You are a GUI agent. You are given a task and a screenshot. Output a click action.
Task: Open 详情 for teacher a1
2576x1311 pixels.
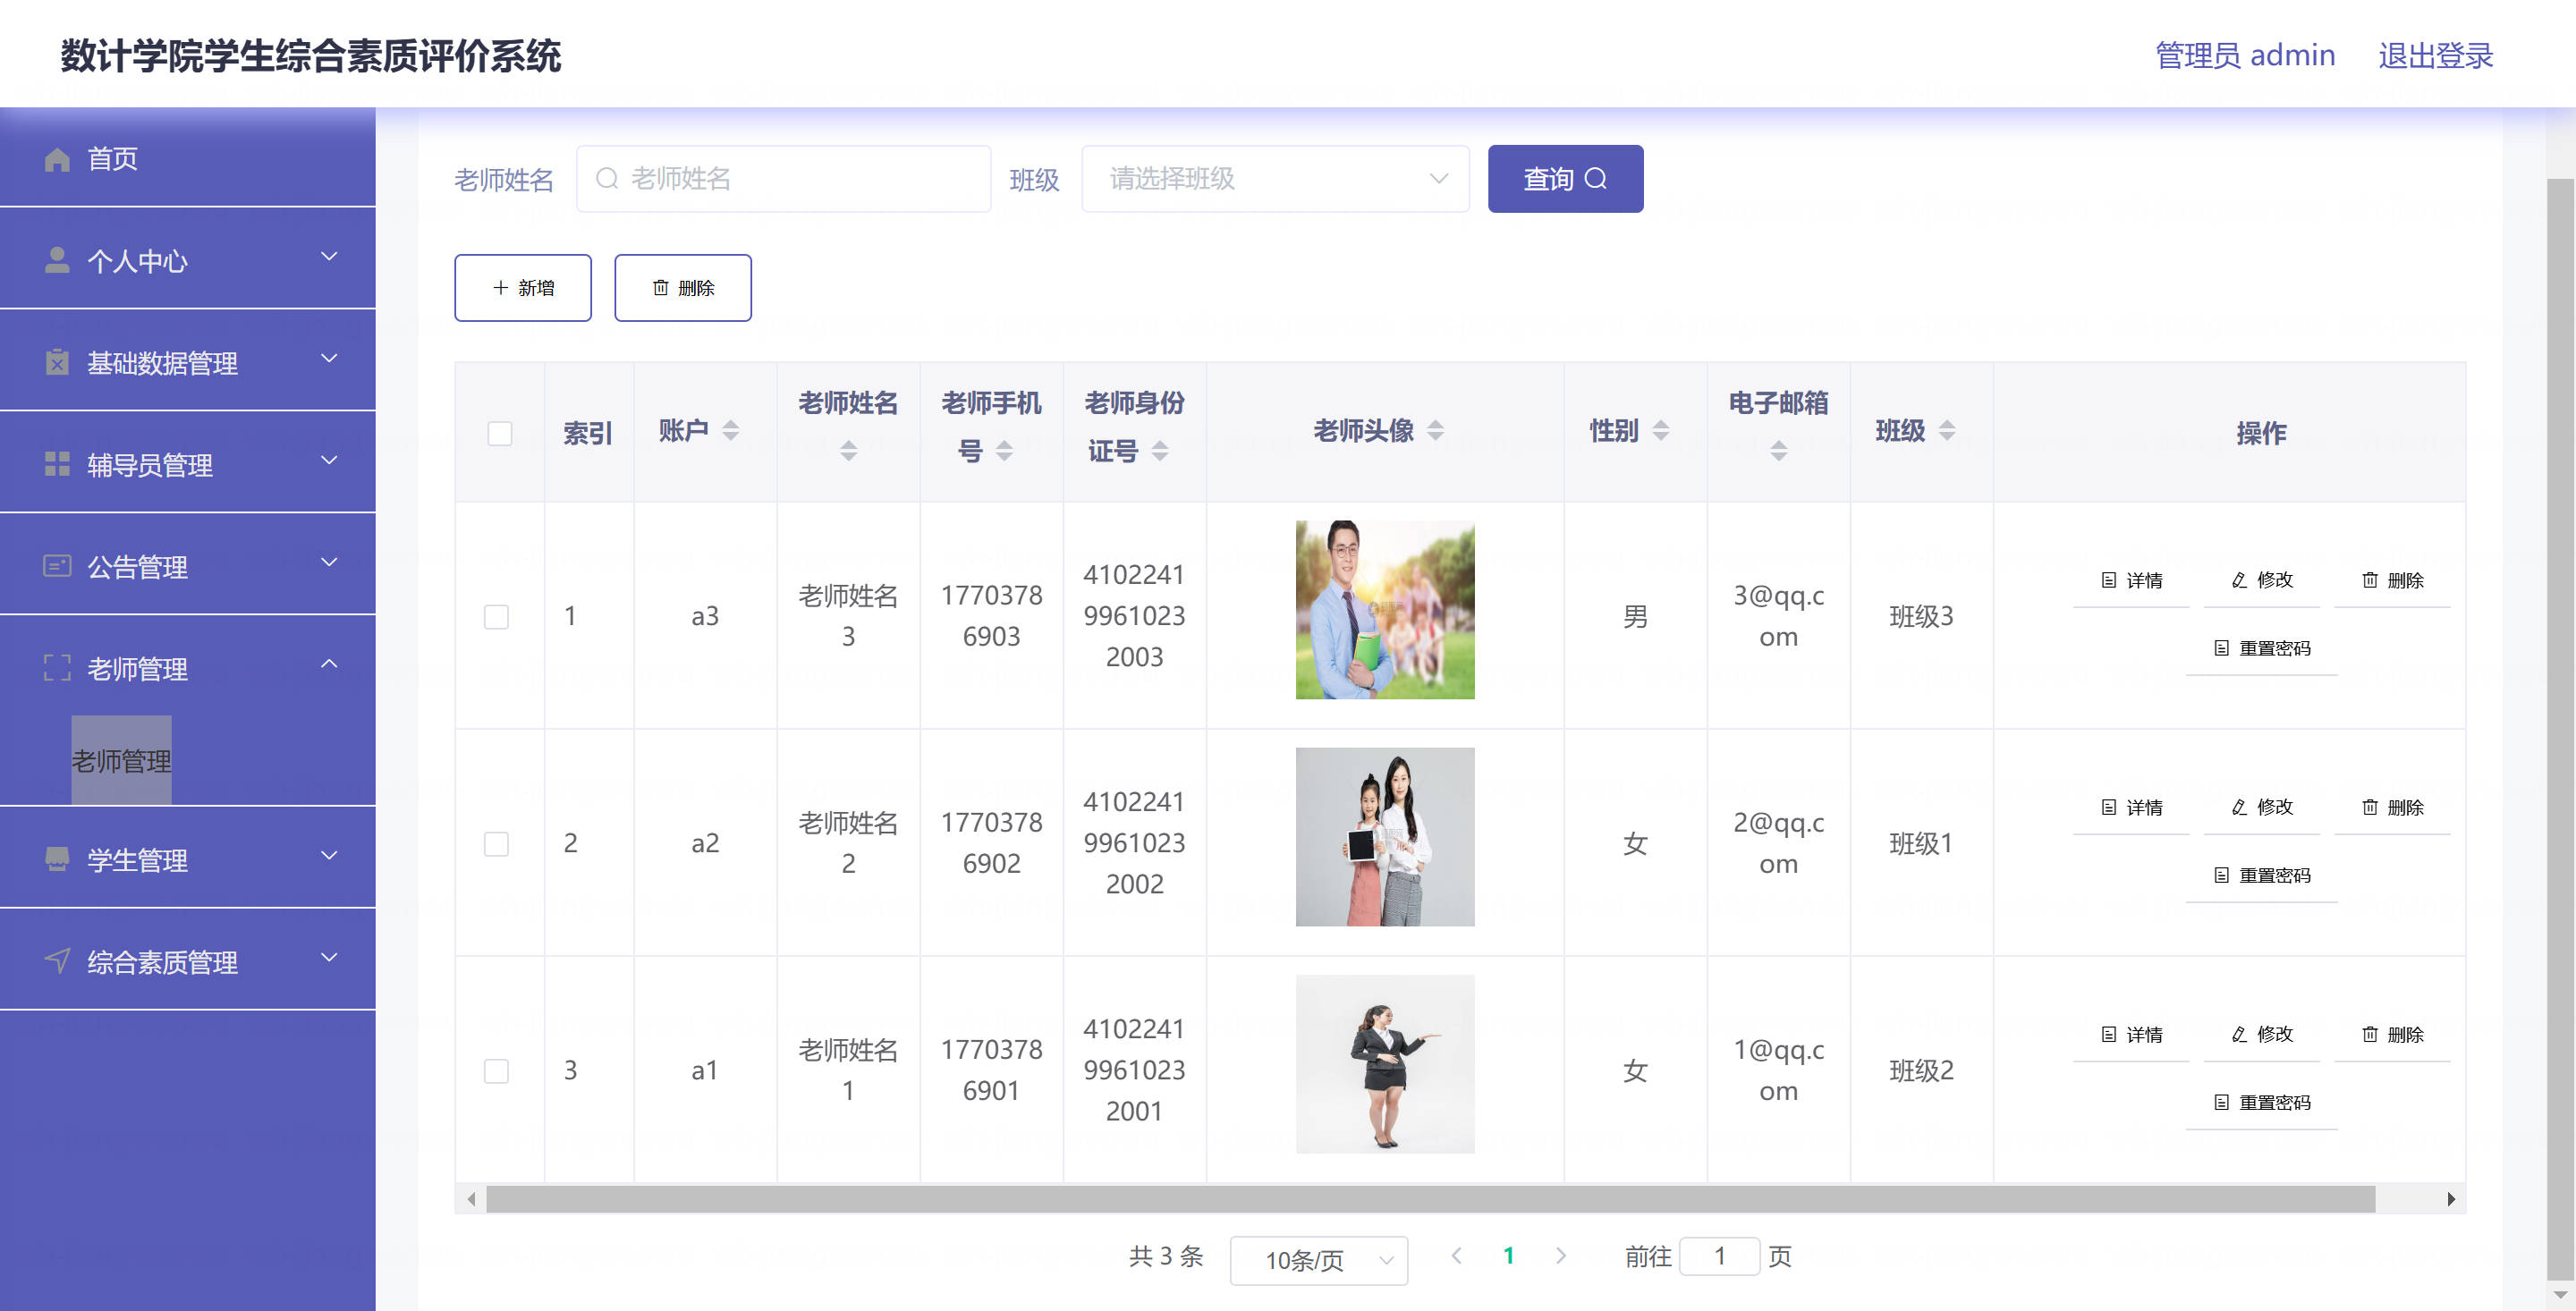[x=2131, y=1034]
